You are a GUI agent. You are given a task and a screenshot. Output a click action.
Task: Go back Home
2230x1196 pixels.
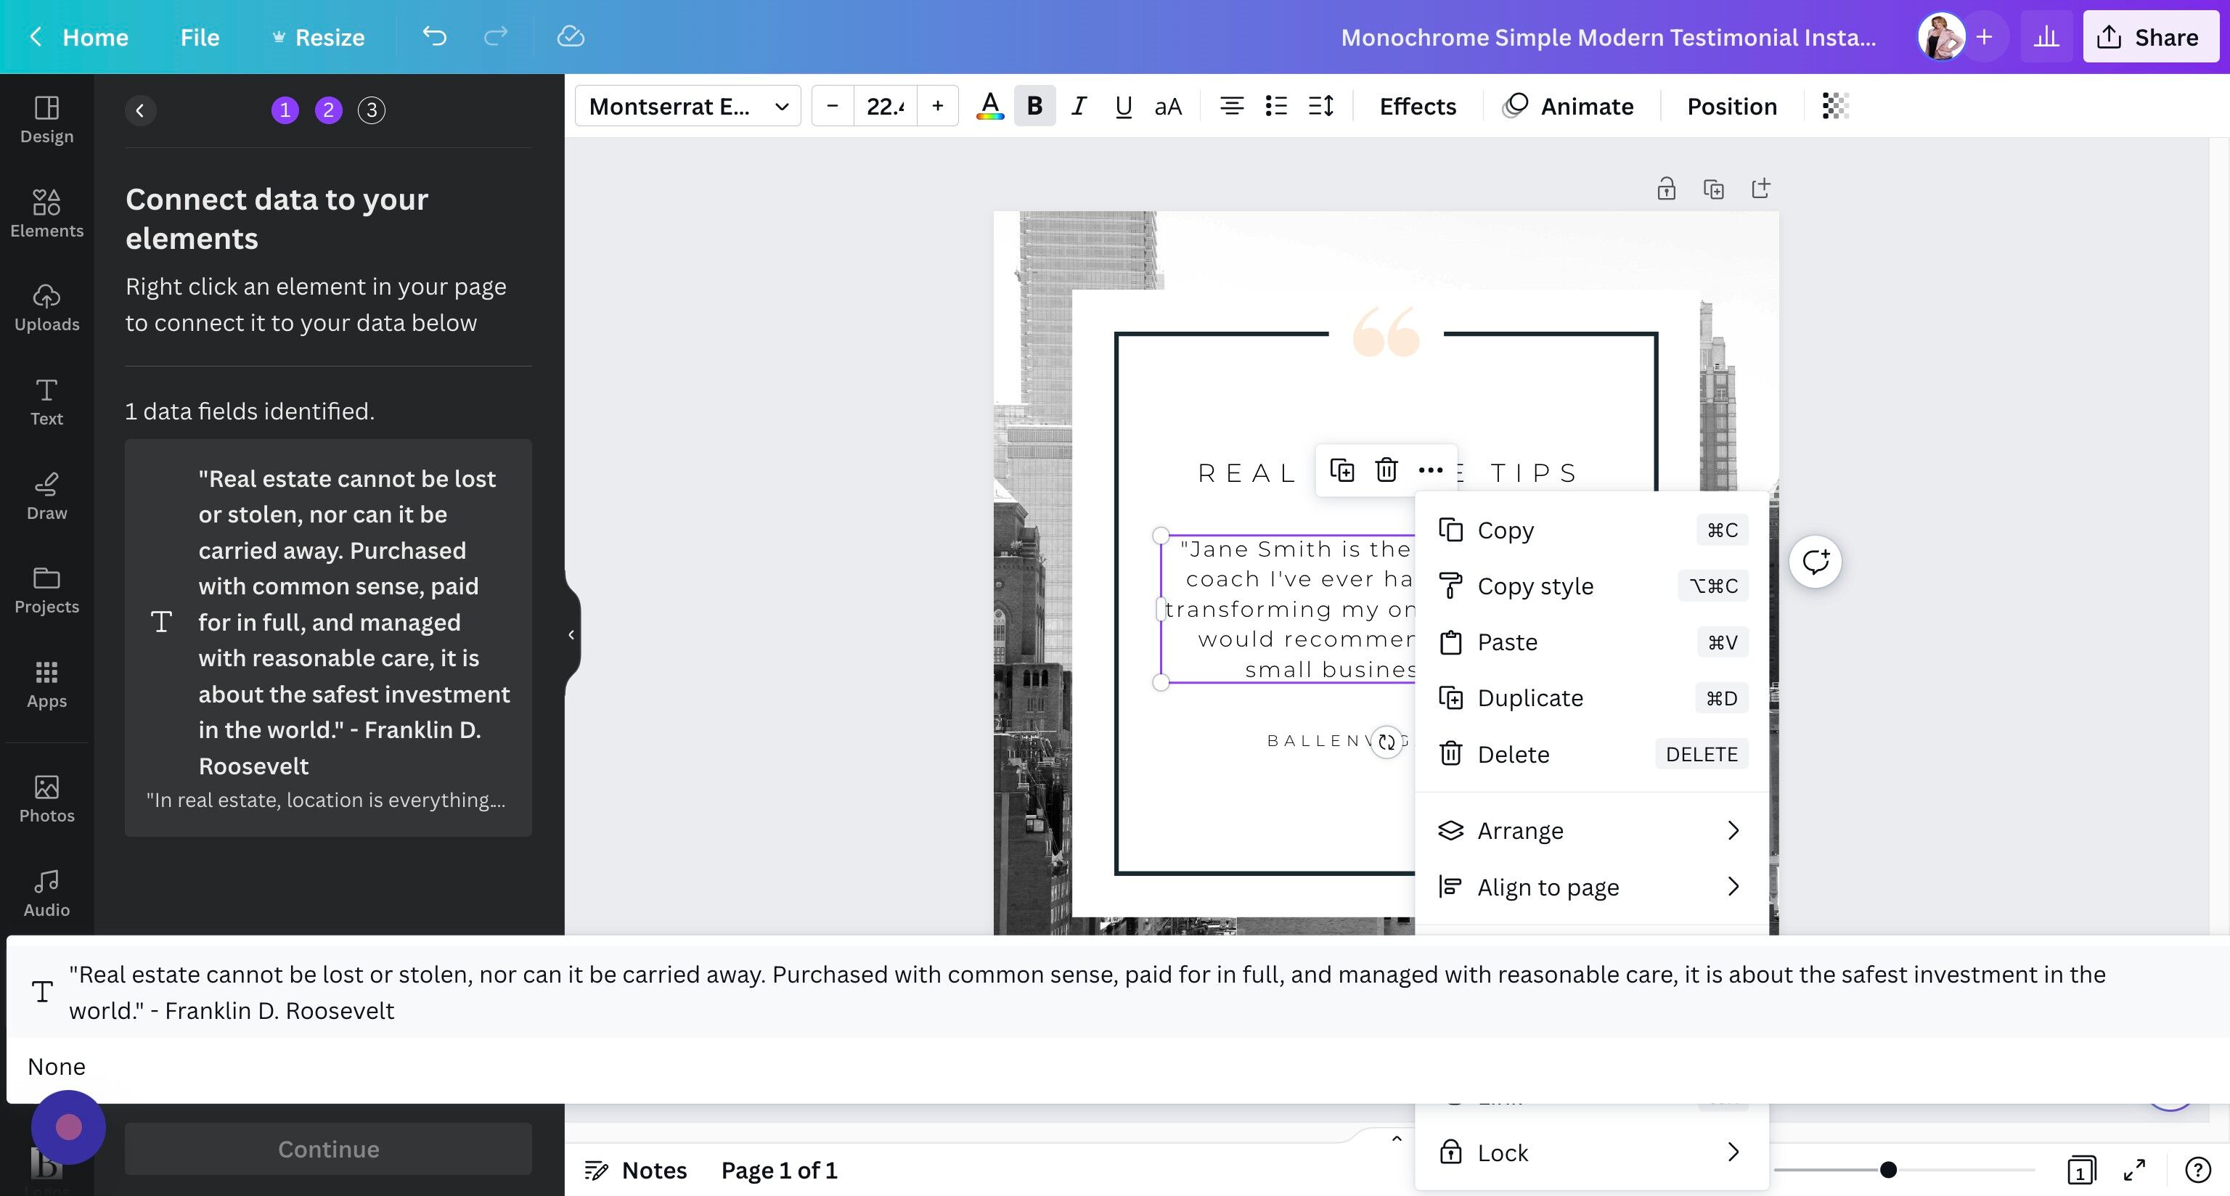[x=79, y=36]
